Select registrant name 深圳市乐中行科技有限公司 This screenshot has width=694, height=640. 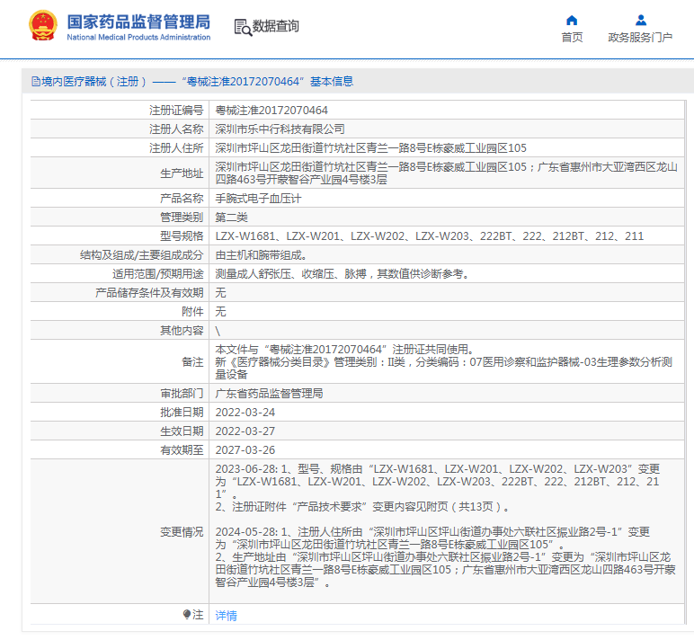click(280, 129)
